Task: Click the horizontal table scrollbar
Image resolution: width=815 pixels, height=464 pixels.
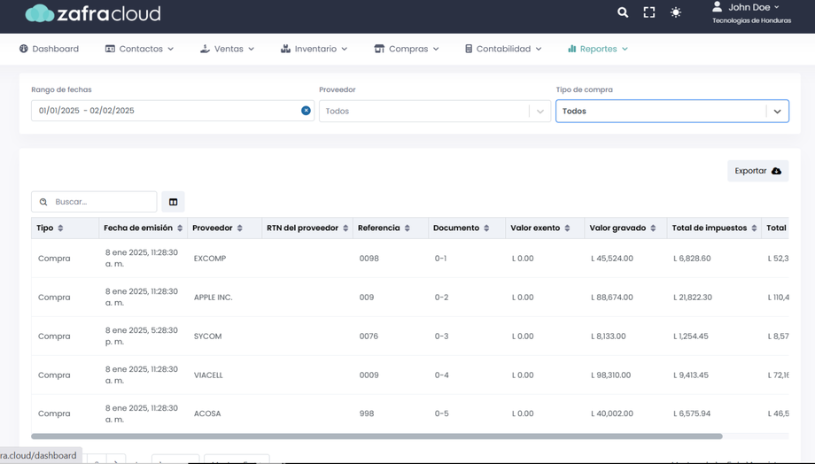Action: click(376, 437)
